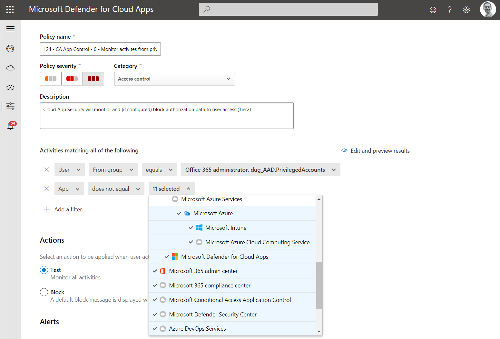Open the Discover cloud sidebar icon
This screenshot has width=500, height=339.
coord(10,68)
